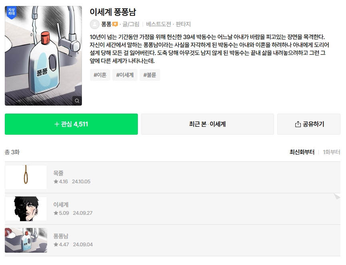346x265 pixels.
Task: Select the #이혼 tag
Action: (100, 75)
